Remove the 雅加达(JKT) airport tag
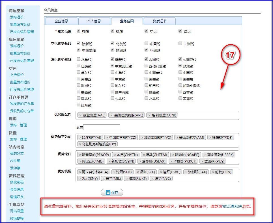Image resolution: width=273 pixels, height=223 pixels. coord(127,179)
